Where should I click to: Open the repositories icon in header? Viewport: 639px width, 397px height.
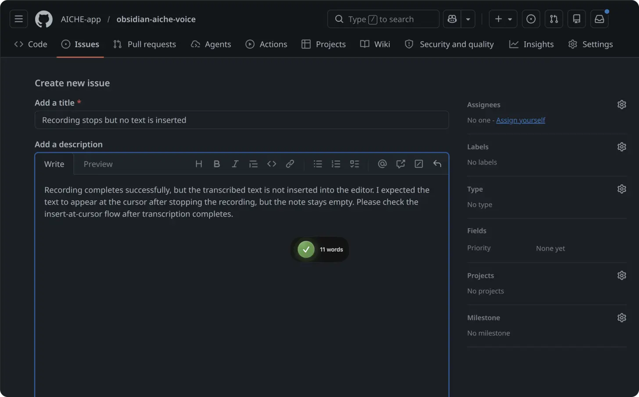click(577, 19)
